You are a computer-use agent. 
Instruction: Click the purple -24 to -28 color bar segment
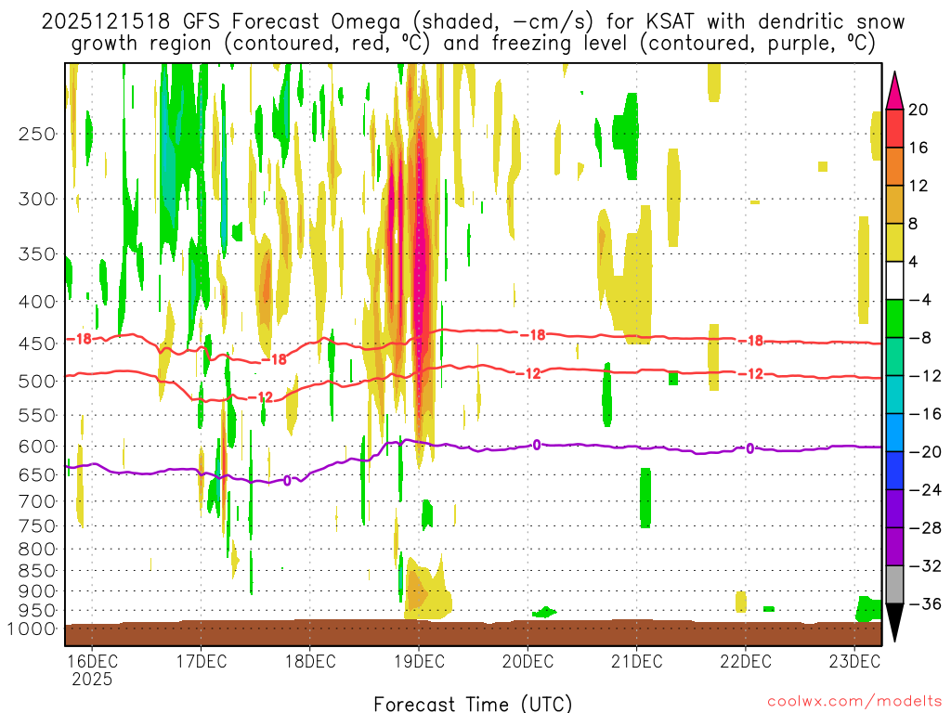click(x=894, y=509)
